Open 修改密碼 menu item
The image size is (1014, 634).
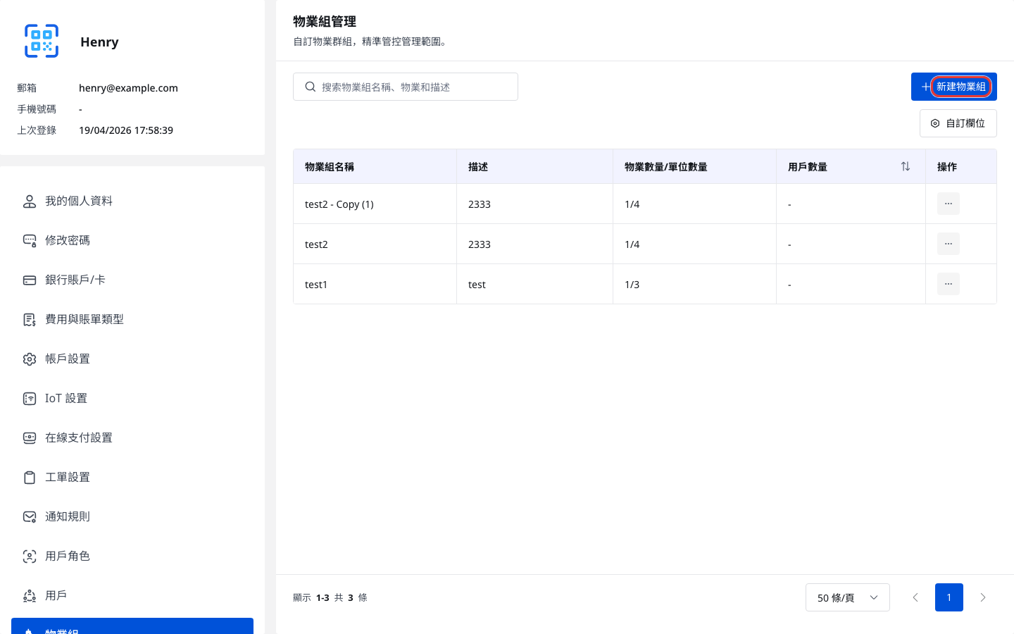[132, 241]
